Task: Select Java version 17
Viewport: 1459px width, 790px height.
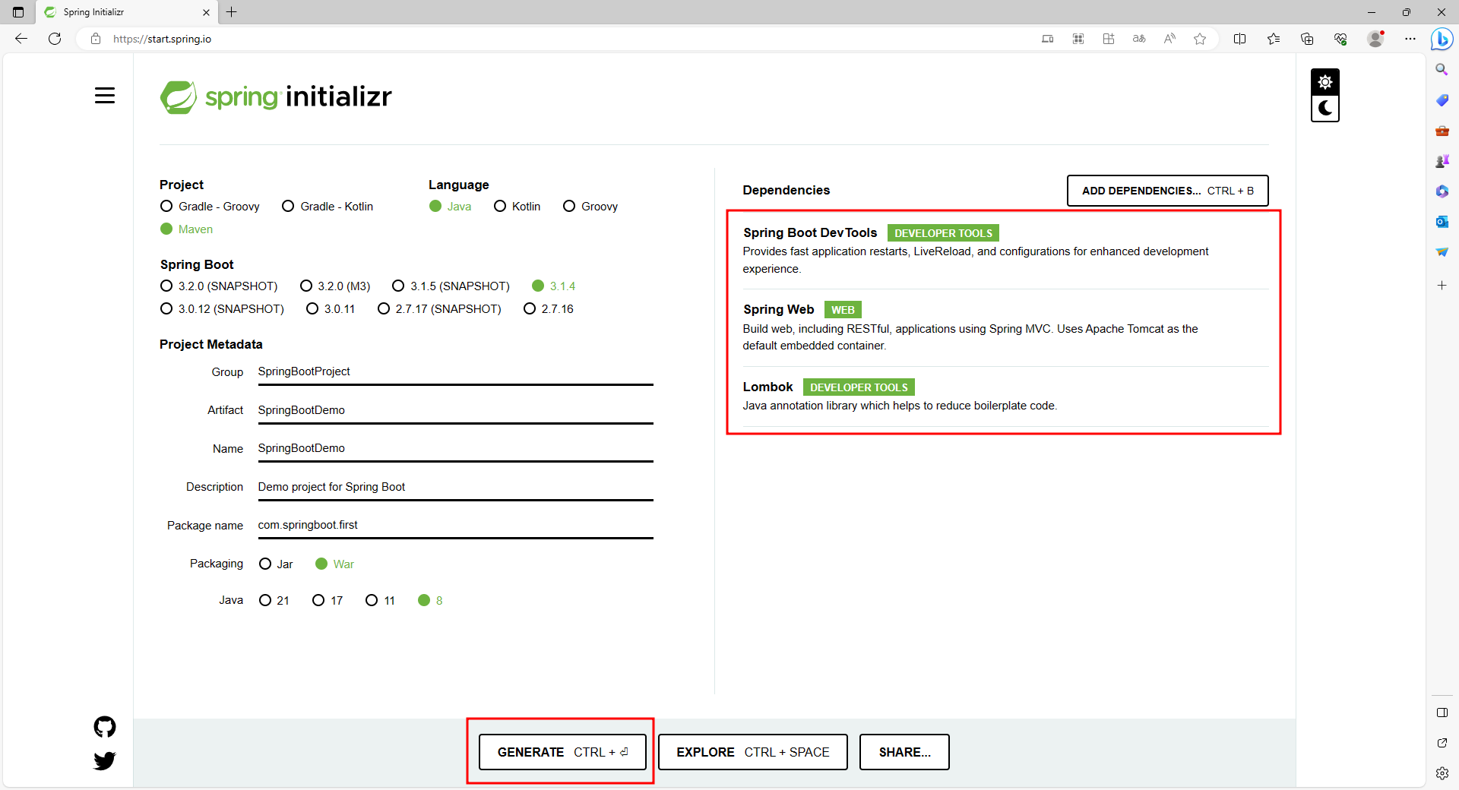Action: coord(328,601)
